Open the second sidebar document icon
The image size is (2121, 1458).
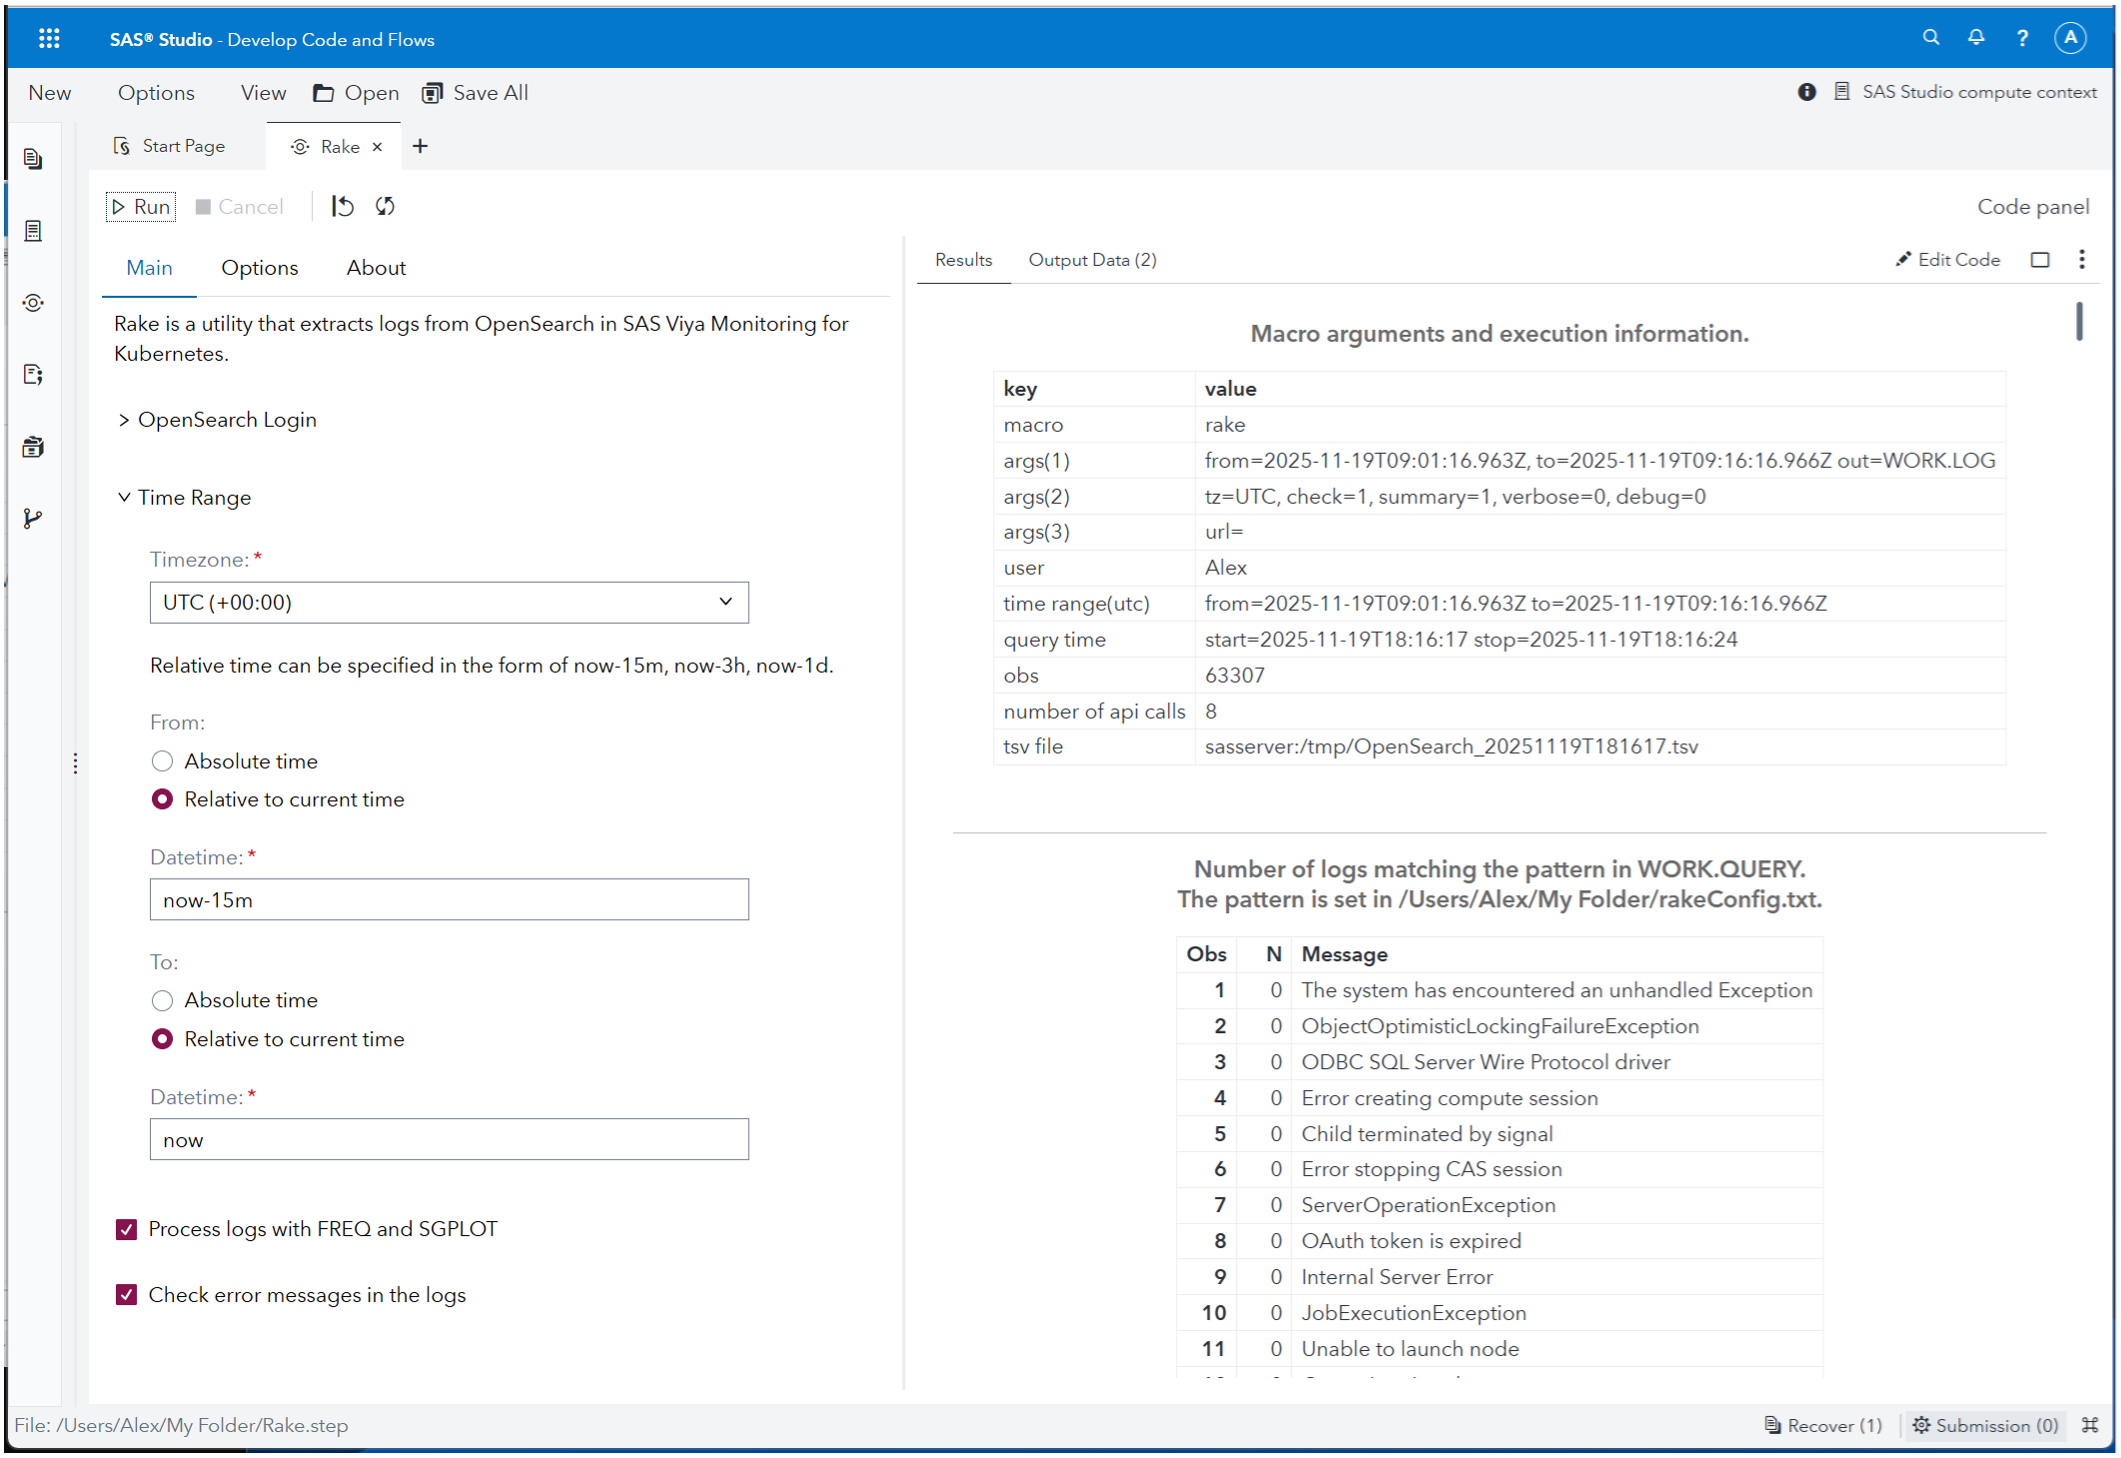tap(33, 231)
